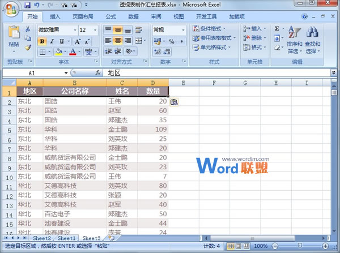
Task: Click 格式 in the cells group
Action: (254, 48)
